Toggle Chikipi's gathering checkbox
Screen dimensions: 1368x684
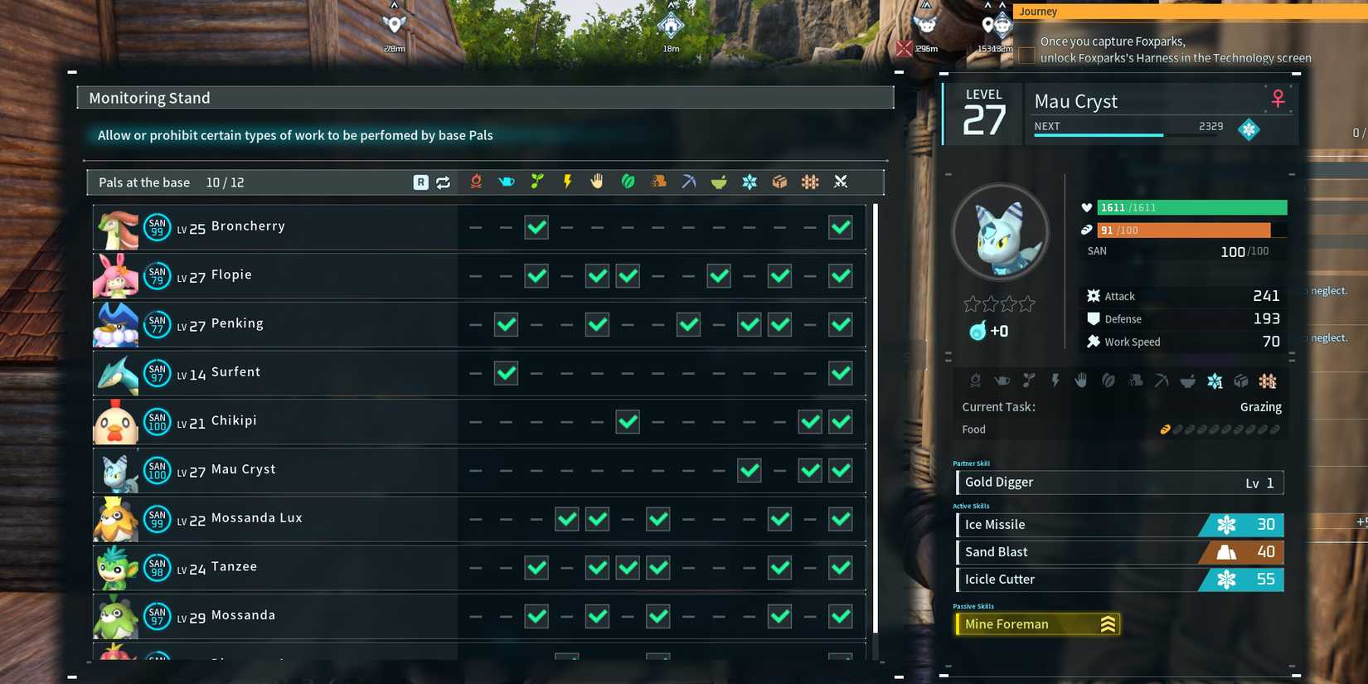(x=628, y=422)
